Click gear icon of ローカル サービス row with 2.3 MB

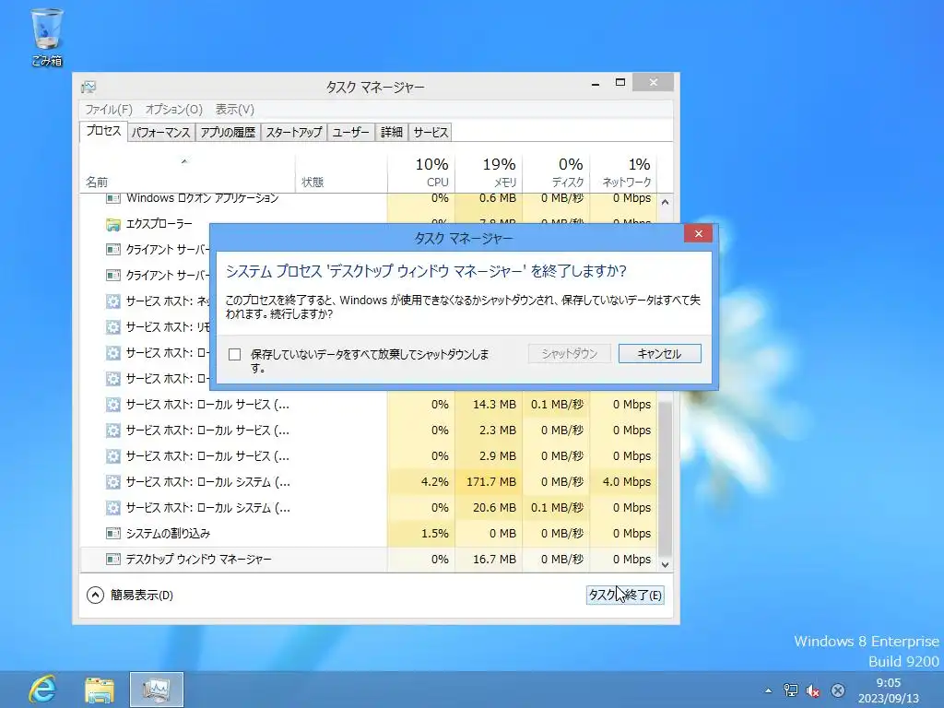112,431
